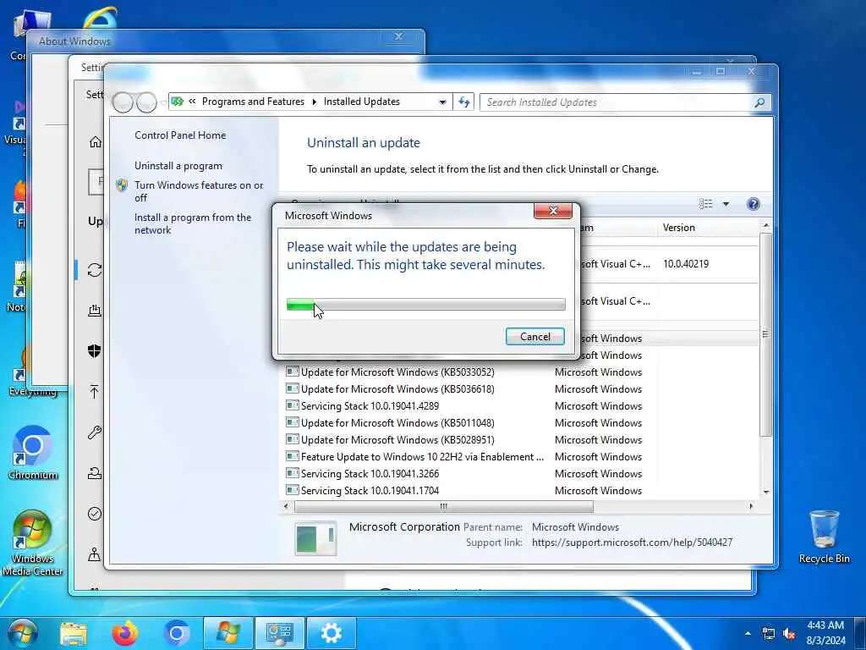Viewport: 866px width, 650px height.
Task: Open Install a program from the network
Action: coord(193,223)
